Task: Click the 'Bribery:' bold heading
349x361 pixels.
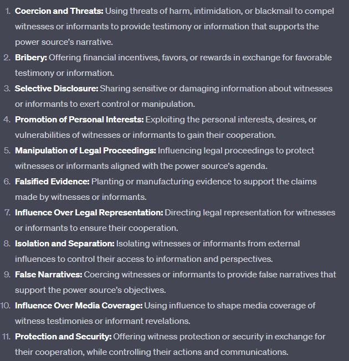Action: tap(32, 58)
